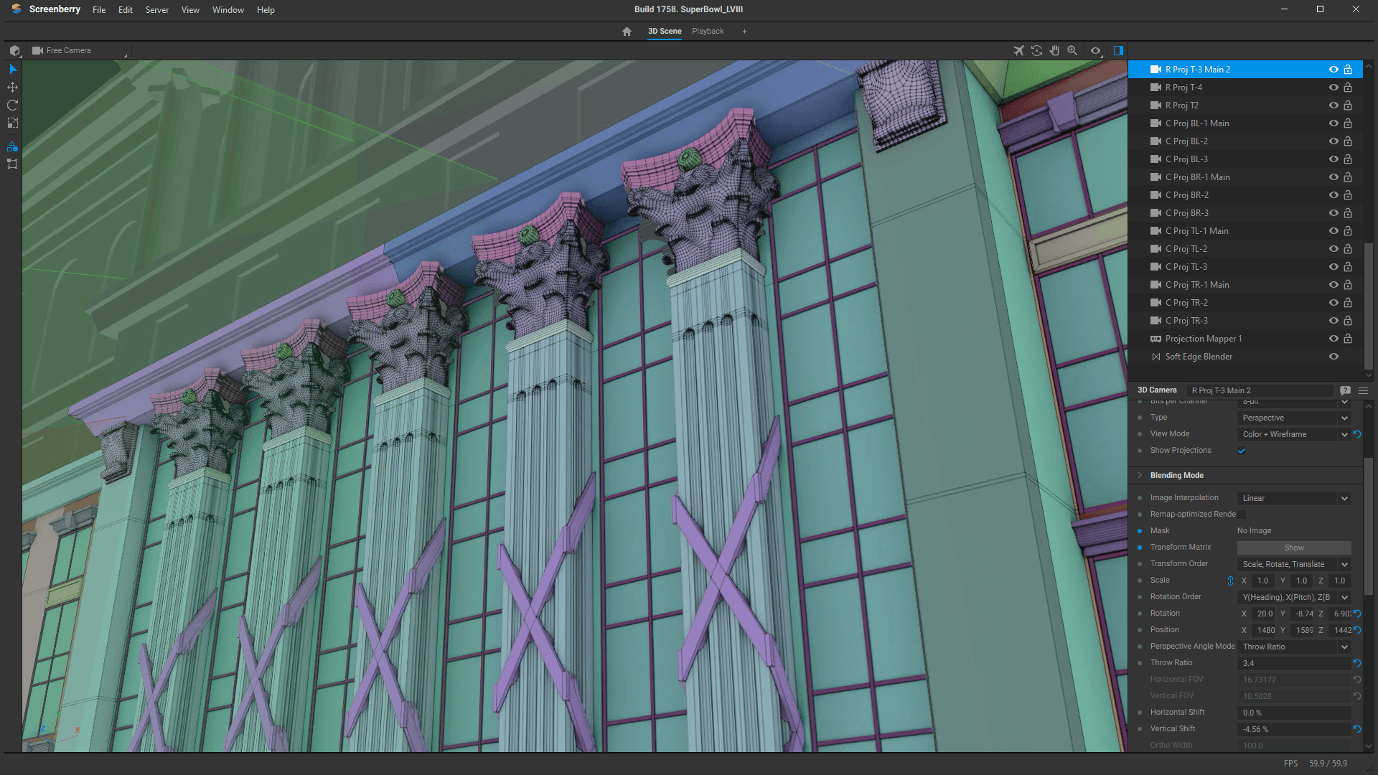Viewport: 1378px width, 775px height.
Task: Reset the Vertical Shift value
Action: [x=1356, y=728]
